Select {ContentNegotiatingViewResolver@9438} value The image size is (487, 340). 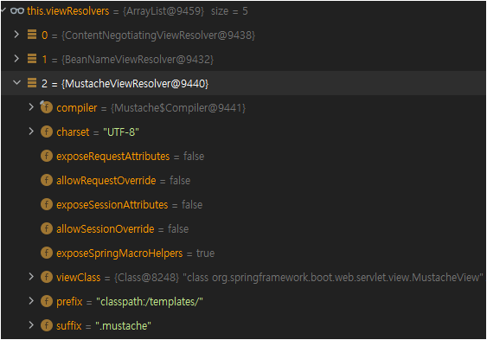point(158,35)
